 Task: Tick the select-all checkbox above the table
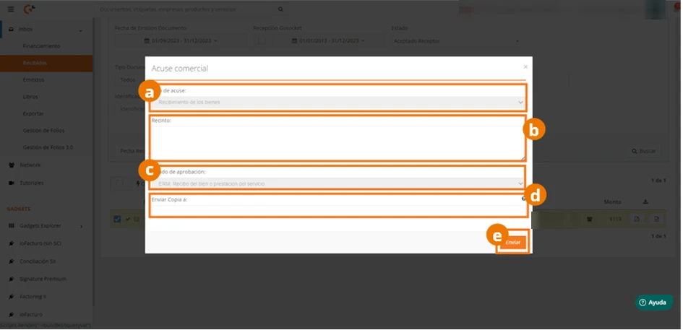119,183
